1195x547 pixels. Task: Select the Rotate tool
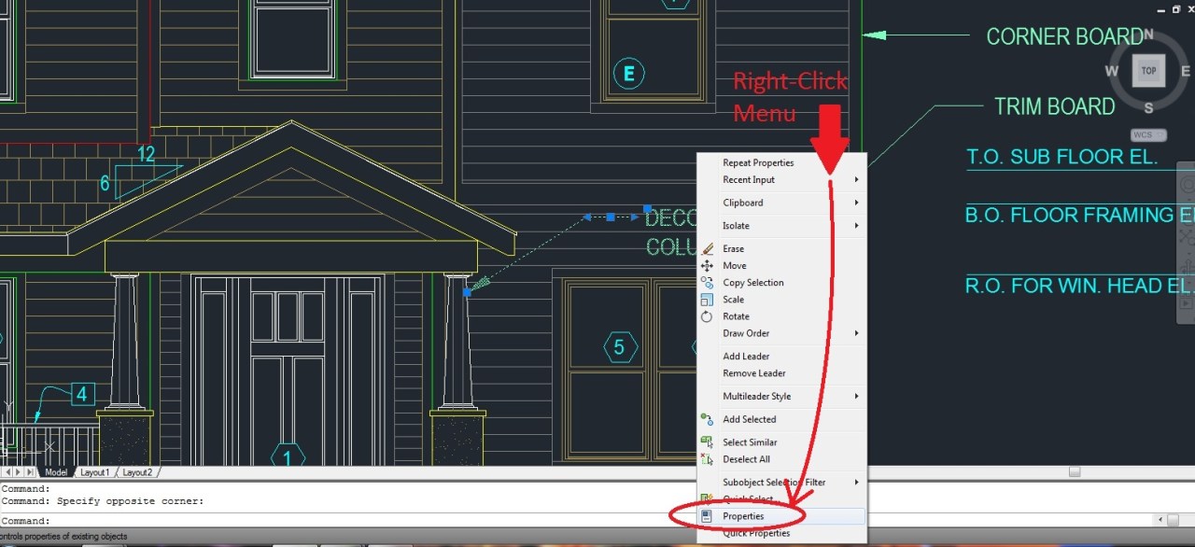click(737, 316)
